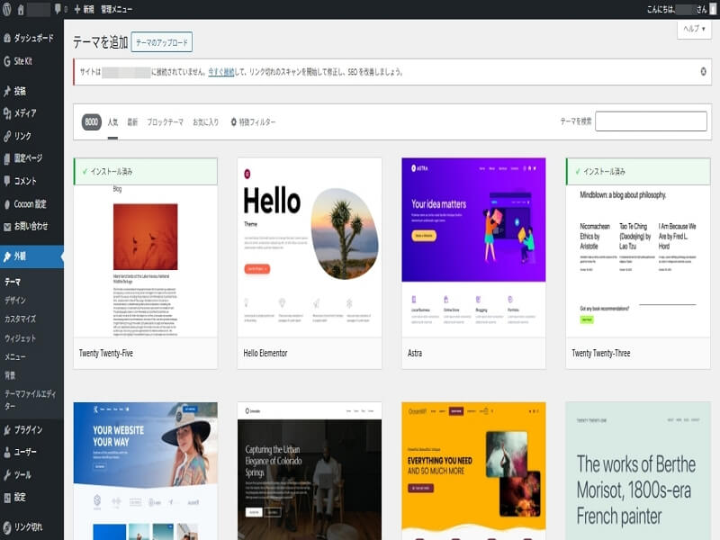Open the + 新規 menu in admin bar
The image size is (720, 540).
[x=83, y=8]
